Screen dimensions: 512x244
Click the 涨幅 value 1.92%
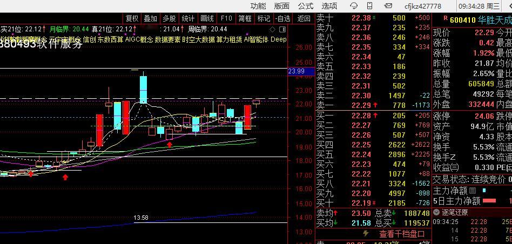click(483, 53)
